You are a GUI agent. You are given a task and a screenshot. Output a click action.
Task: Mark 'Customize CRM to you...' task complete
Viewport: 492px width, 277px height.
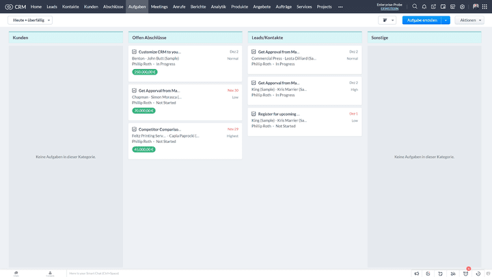(x=135, y=52)
